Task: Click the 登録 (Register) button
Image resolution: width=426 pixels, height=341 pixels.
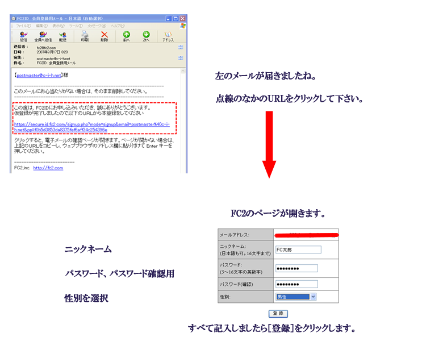Action: tap(278, 313)
